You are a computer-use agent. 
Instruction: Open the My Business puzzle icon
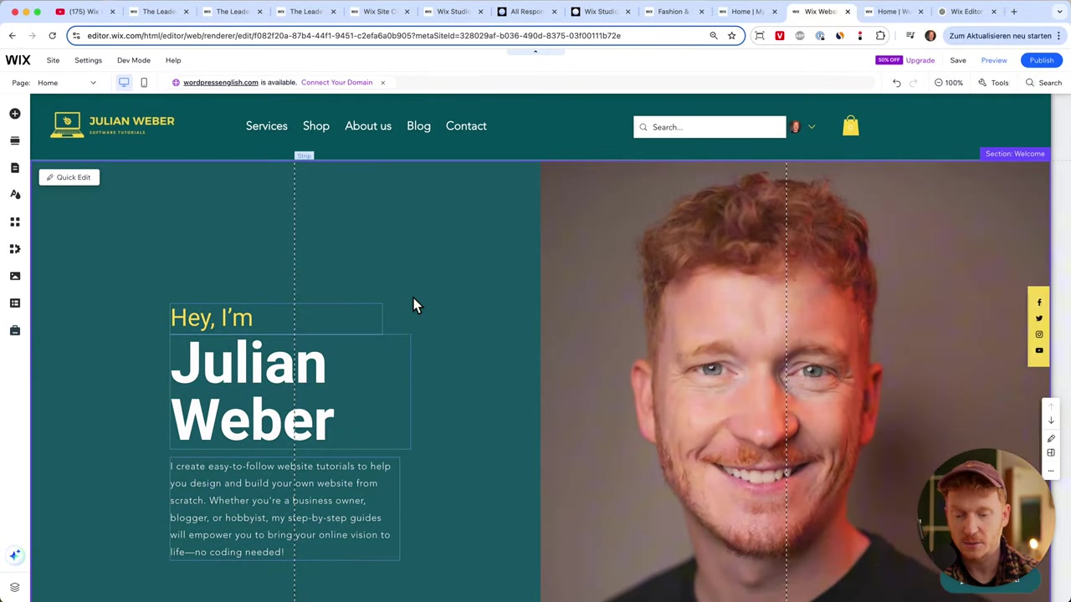point(15,248)
